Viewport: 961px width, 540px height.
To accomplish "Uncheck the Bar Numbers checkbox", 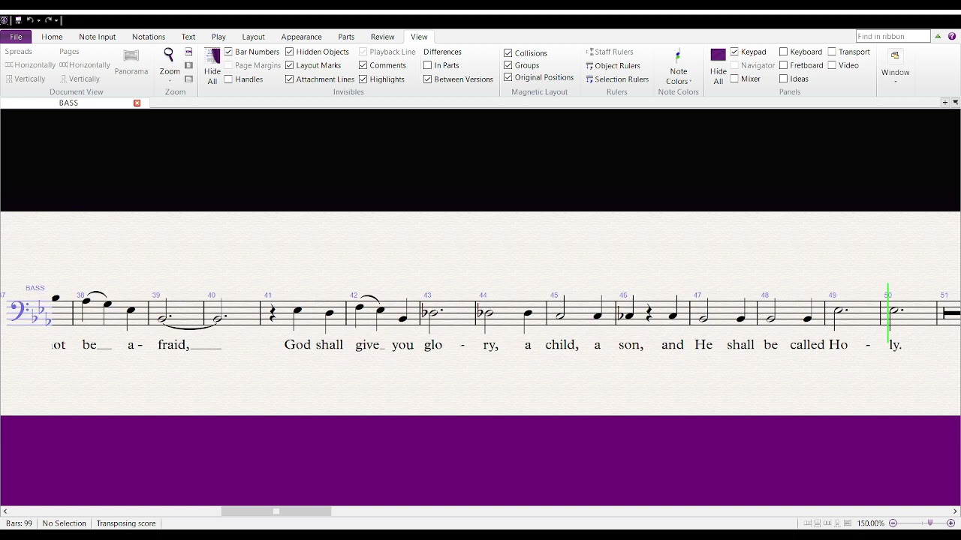I will [x=228, y=52].
